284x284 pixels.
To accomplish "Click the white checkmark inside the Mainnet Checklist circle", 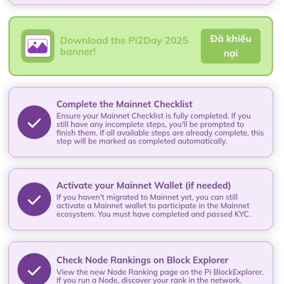I will (34, 123).
